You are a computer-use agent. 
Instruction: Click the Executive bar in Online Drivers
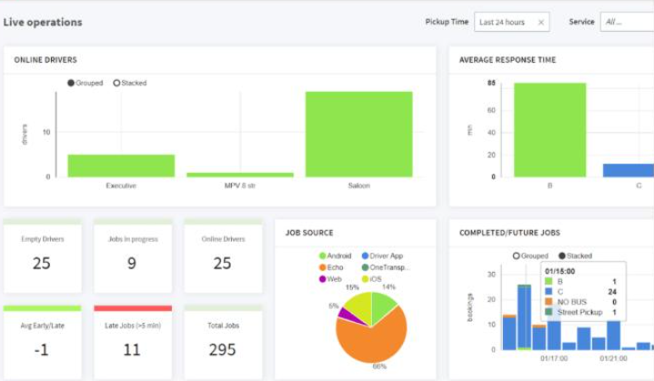(121, 165)
